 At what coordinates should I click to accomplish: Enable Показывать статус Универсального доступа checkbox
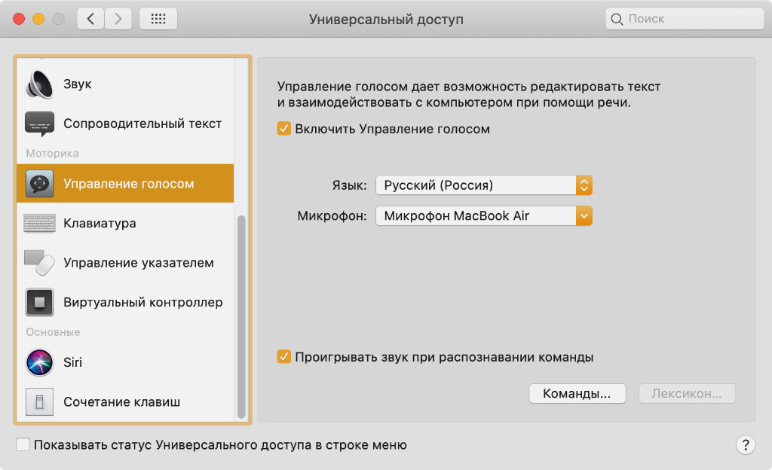(x=23, y=445)
